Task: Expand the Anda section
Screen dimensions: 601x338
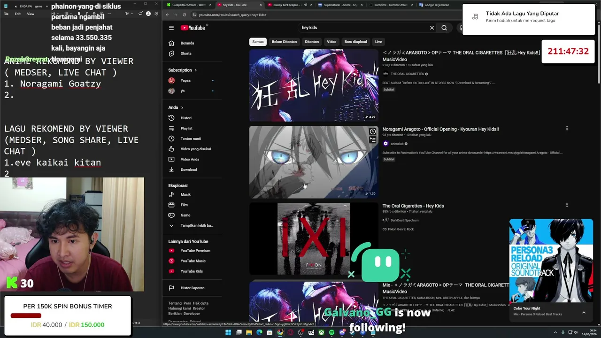Action: tap(176, 108)
